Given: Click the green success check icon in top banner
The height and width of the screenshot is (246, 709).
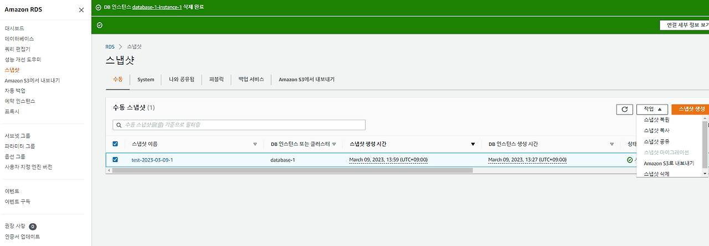Looking at the screenshot, I should pos(99,7).
